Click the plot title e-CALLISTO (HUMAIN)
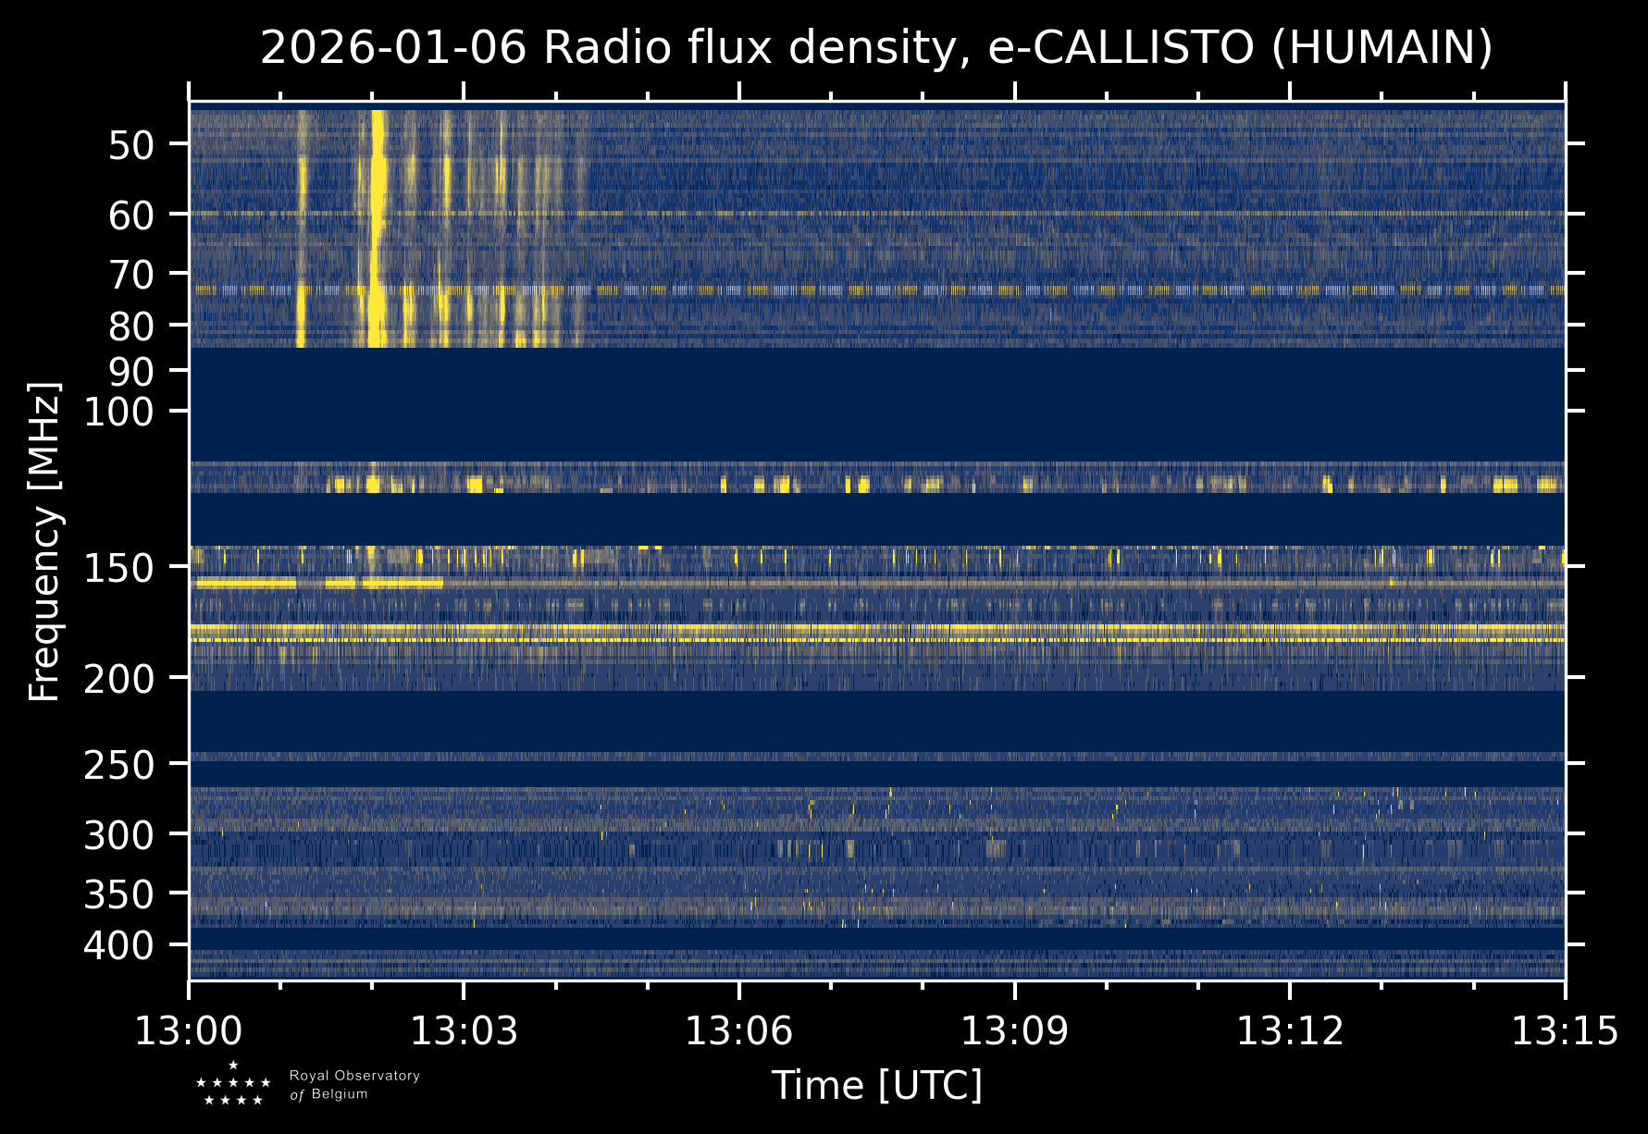1648x1134 pixels. pos(876,48)
